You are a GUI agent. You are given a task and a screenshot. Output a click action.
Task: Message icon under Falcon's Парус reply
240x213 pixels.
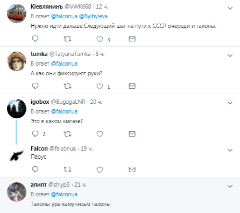132,169
